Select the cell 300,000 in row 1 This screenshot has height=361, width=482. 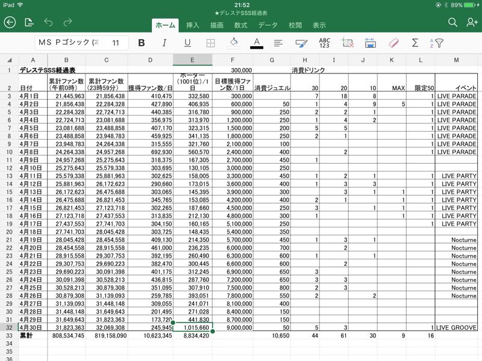click(x=233, y=70)
